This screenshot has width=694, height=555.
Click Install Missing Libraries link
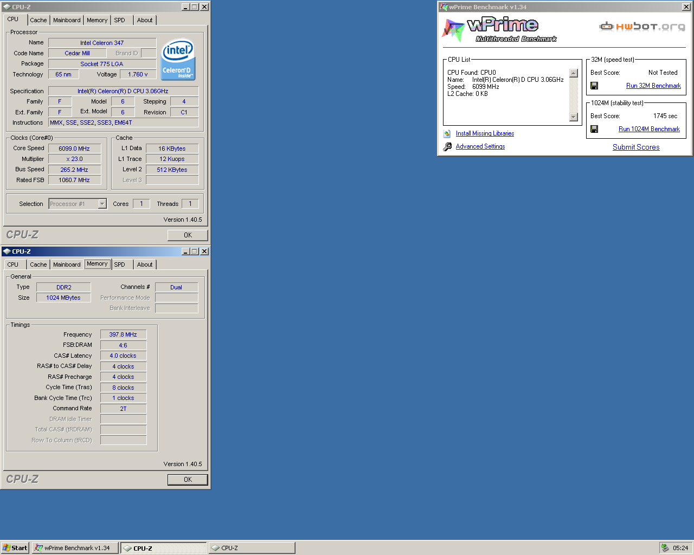pos(485,133)
